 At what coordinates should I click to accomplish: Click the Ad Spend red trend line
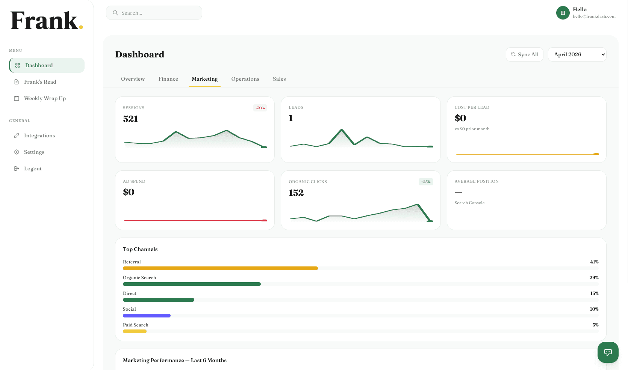195,221
